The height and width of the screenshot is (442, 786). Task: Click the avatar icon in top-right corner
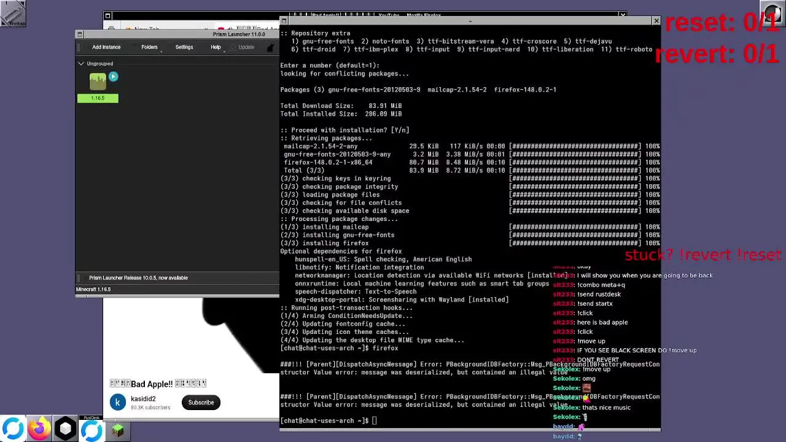(773, 13)
